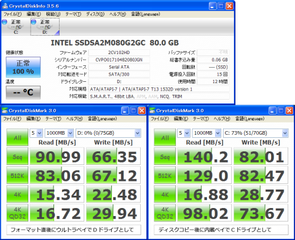Image resolution: width=295 pixels, height=240 pixels.
Task: Open 1000MB test size dropdown in D: drive window
Action: click(x=59, y=133)
